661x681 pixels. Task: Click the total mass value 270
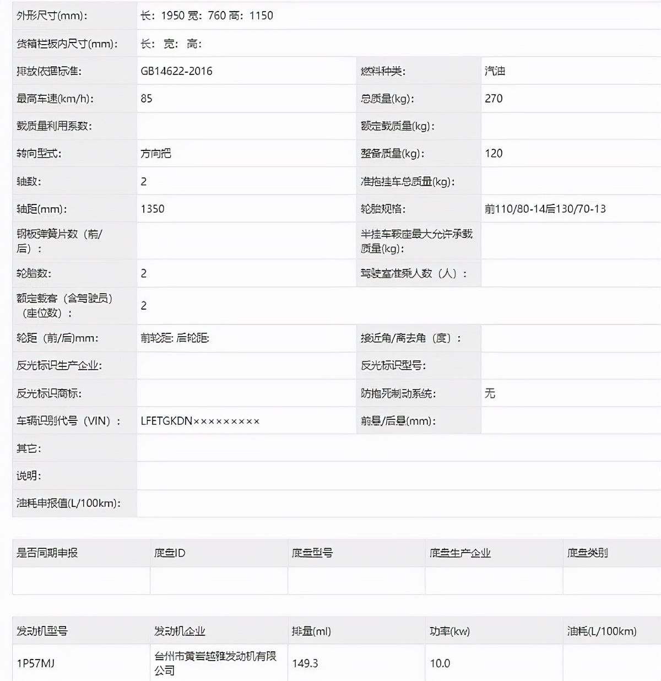pos(495,99)
